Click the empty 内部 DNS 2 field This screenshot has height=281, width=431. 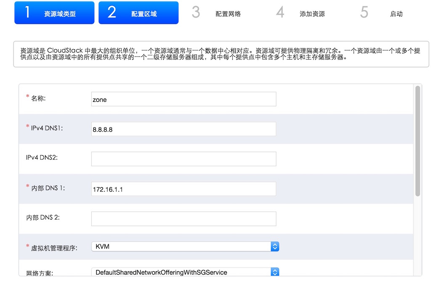[184, 219]
